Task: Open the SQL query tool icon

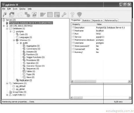Action: click(43, 15)
